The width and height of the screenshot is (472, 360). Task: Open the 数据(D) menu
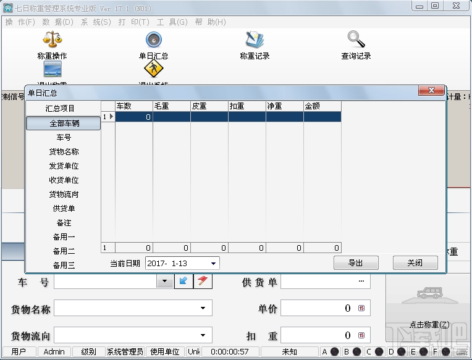click(x=57, y=22)
